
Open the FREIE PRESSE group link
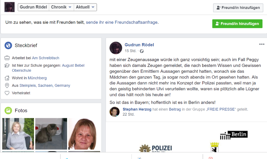(221, 109)
